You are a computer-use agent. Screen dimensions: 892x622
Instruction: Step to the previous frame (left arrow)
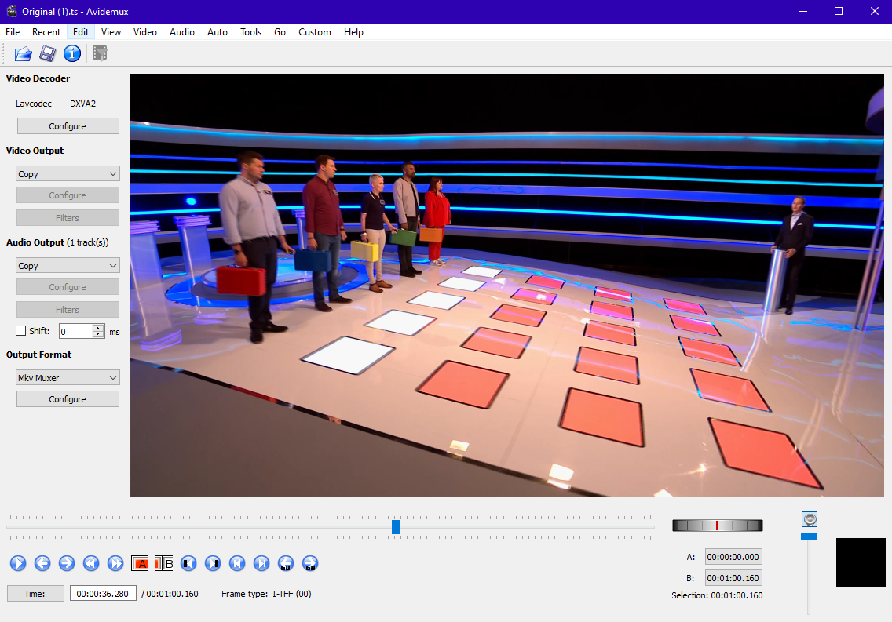point(42,563)
